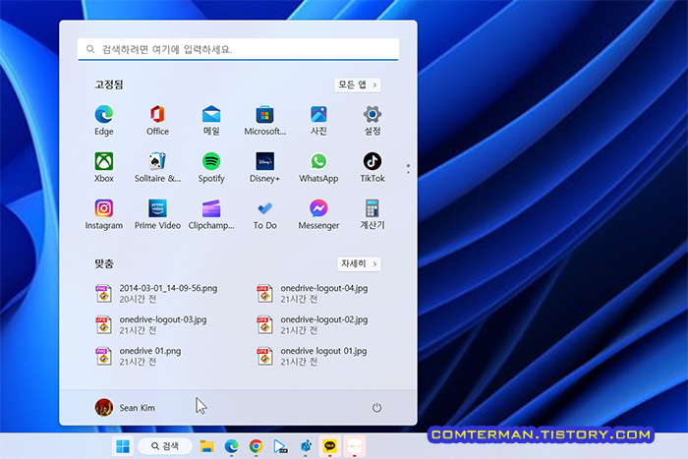Viewport: 688px width, 459px height.
Task: Click the power button icon
Action: (376, 408)
